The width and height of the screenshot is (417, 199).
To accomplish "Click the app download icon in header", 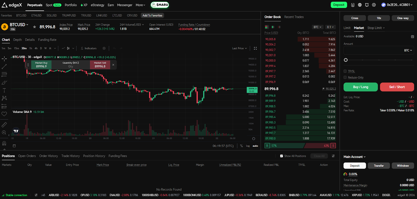I will [x=353, y=5].
